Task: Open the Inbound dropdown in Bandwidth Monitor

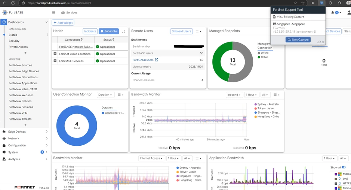Action: click(x=234, y=95)
